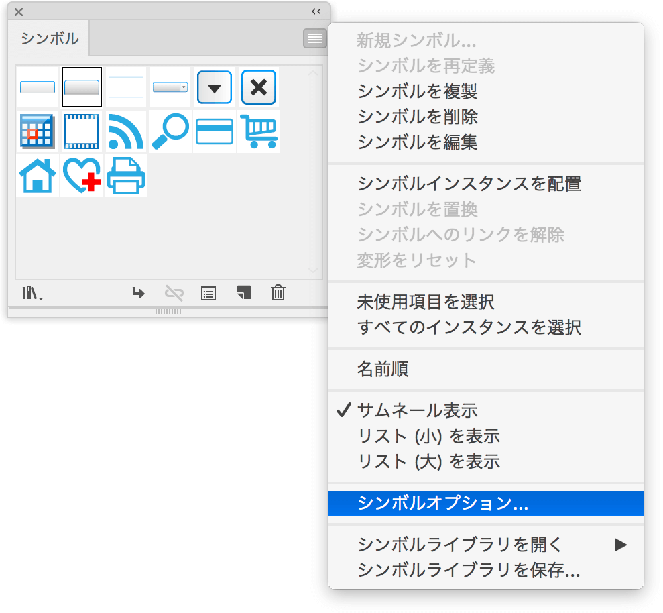663x613 pixels.
Task: Click disabled シンボルを置換 menu item
Action: pos(486,209)
